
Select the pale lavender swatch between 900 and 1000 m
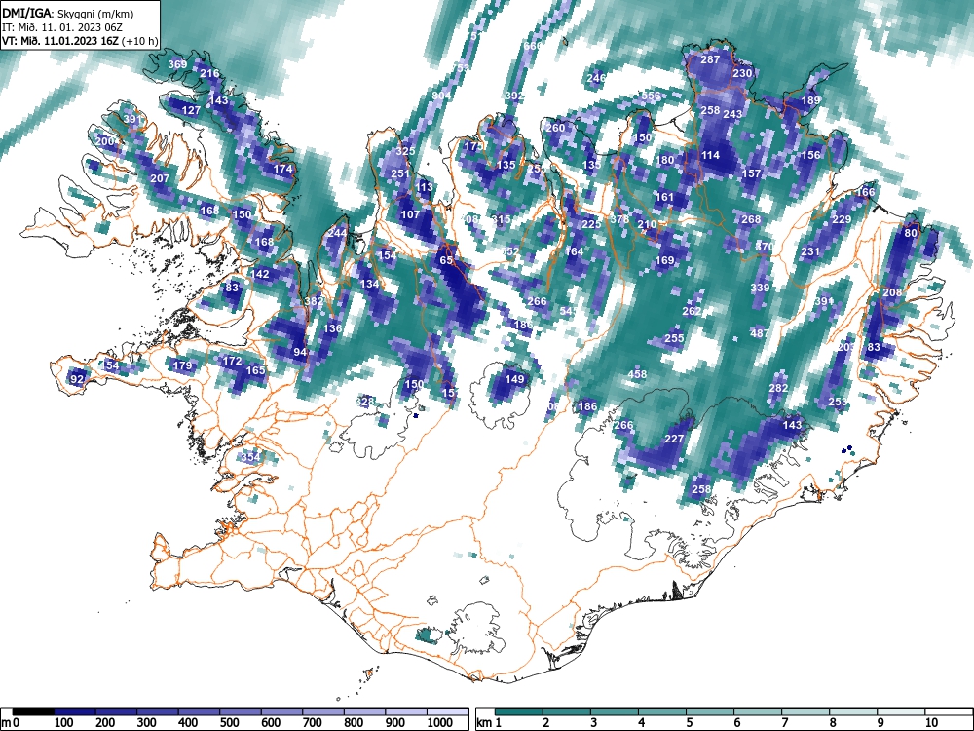(x=406, y=712)
